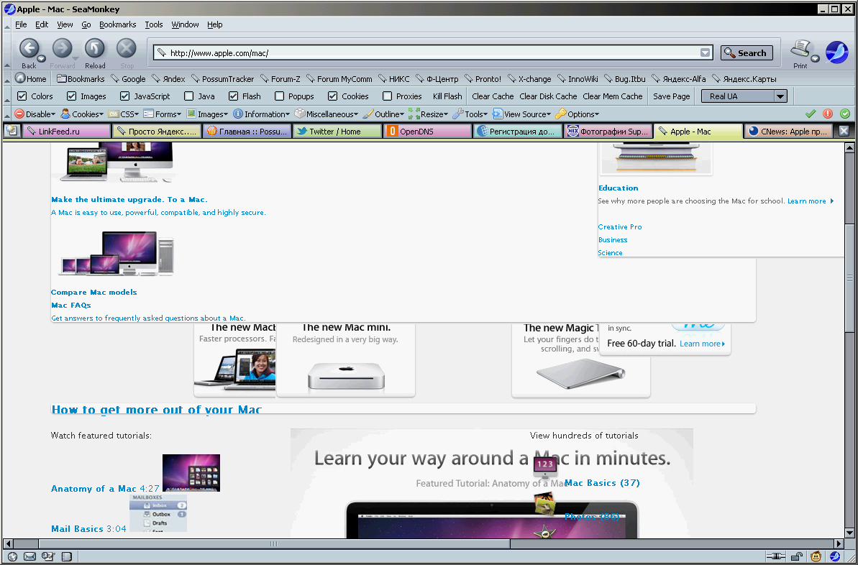Open the Bookmarks folder in toolbar

(x=81, y=79)
